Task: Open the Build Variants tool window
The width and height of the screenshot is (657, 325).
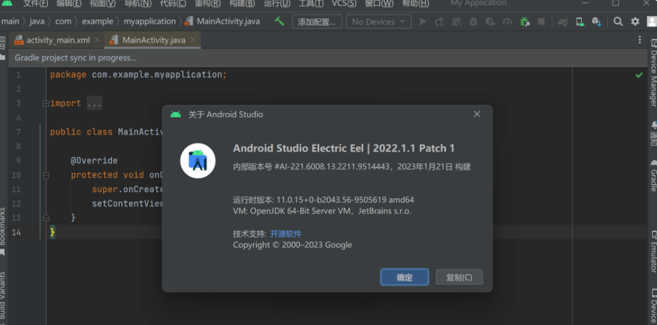Action: (x=3, y=297)
